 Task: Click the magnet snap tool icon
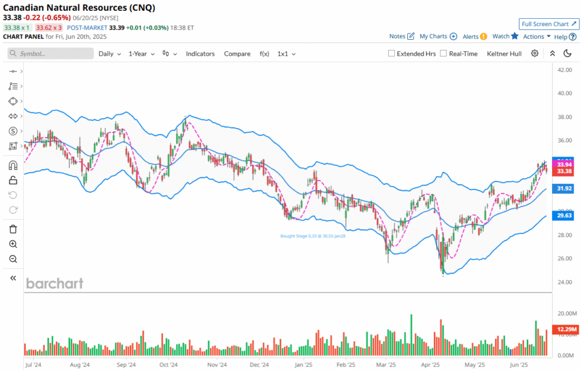pos(13,166)
